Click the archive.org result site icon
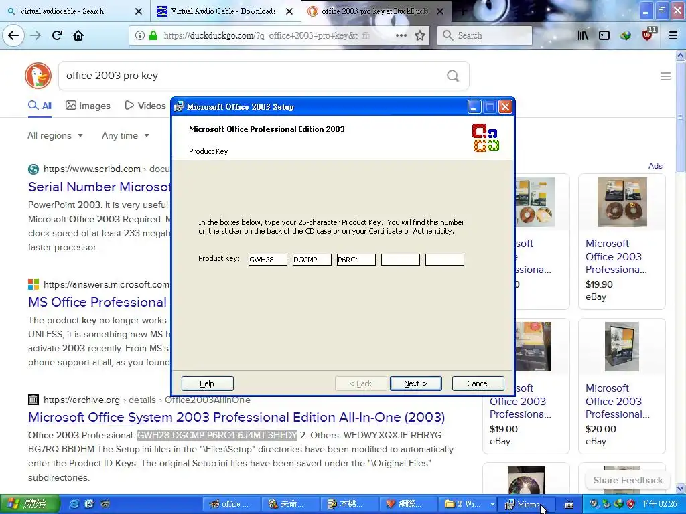This screenshot has width=686, height=514. click(33, 400)
